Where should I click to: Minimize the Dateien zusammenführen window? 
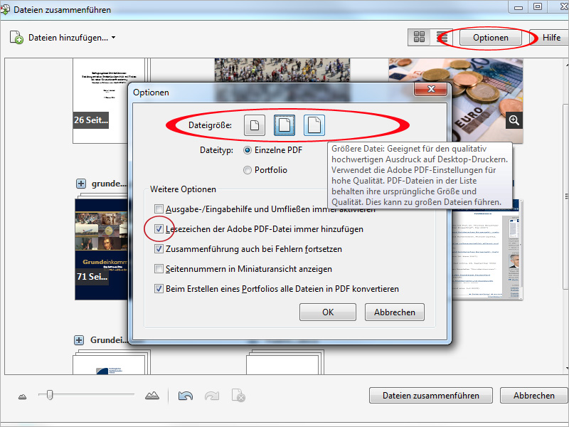tap(519, 6)
